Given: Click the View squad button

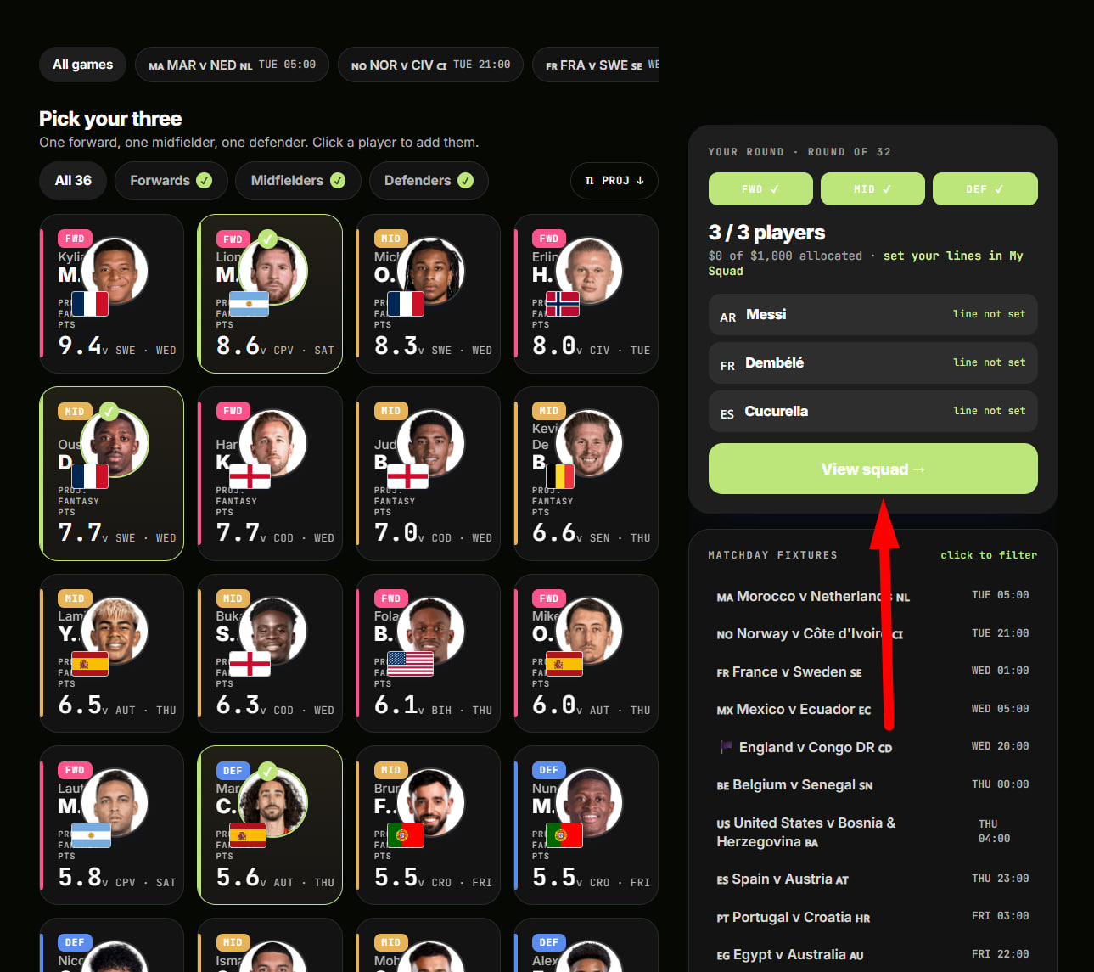Looking at the screenshot, I should point(873,469).
